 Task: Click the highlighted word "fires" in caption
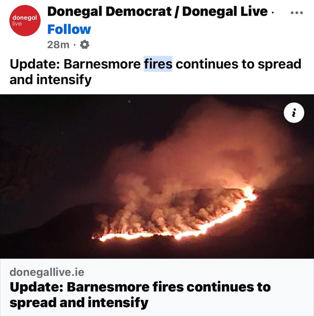(x=158, y=64)
